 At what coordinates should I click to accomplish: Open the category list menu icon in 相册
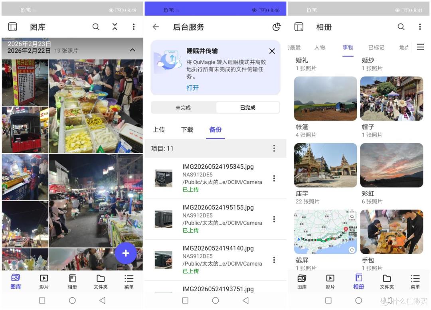(420, 47)
